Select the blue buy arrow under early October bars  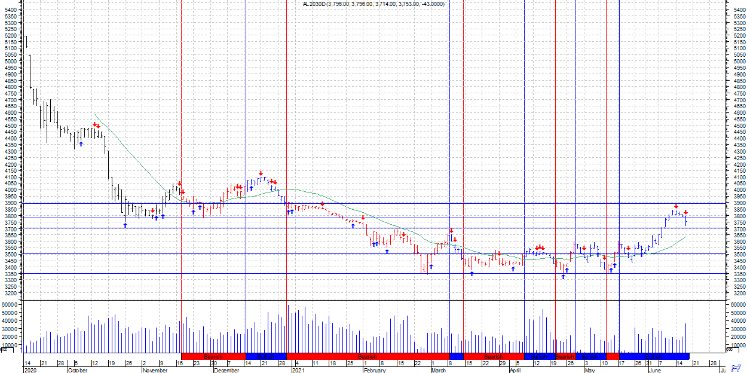tap(81, 144)
